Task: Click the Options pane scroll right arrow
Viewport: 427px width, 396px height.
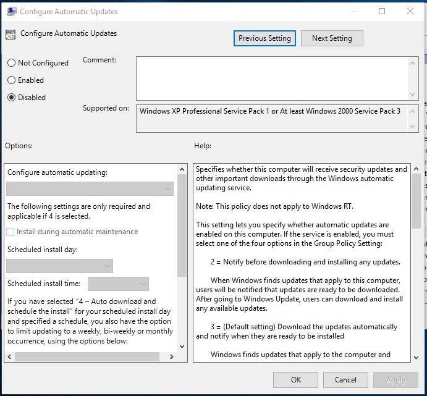Action: pyautogui.click(x=172, y=356)
